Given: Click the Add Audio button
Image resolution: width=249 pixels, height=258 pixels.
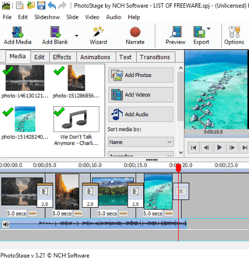Looking at the screenshot, I should click(x=141, y=114).
